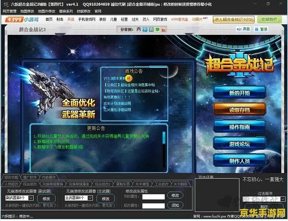The image size is (288, 221).
Task: Open 手机游戏网 link
Action: pos(87,19)
